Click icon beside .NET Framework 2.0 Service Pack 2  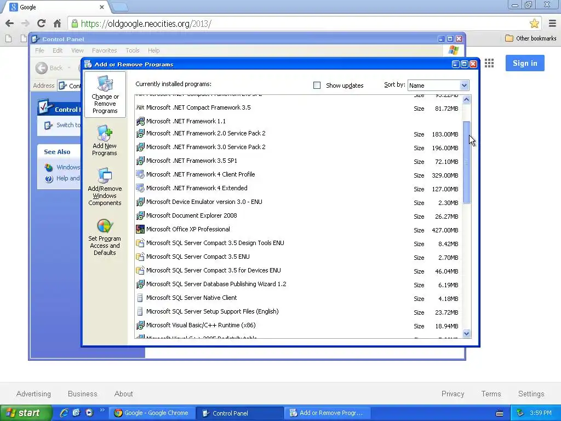tap(140, 134)
